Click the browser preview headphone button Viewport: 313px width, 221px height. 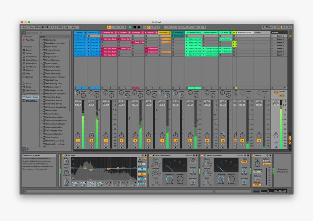point(28,149)
